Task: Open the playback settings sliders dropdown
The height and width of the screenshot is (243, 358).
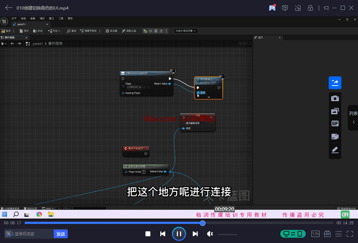Action: (338, 233)
